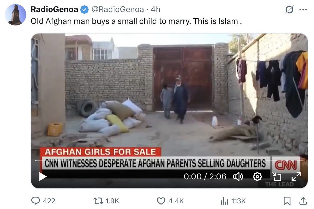314x209 pixels.
Task: Open the @RadioGenoa handle link
Action: point(118,9)
